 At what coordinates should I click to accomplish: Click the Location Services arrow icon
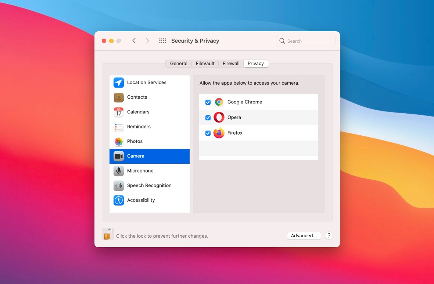pyautogui.click(x=118, y=82)
